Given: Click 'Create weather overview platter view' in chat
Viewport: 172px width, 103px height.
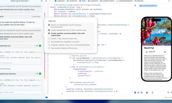Looking at the screenshot, I should [16, 38].
